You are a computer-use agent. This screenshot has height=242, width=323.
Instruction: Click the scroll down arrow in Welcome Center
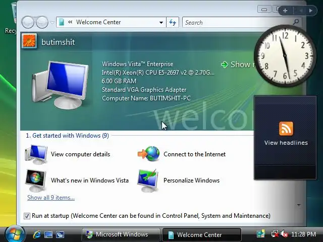coord(299,205)
